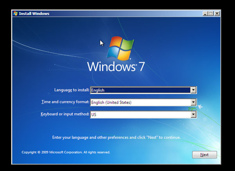Image resolution: width=235 pixels, height=171 pixels.
Task: Maximize the Install Windows window
Action: coord(211,14)
